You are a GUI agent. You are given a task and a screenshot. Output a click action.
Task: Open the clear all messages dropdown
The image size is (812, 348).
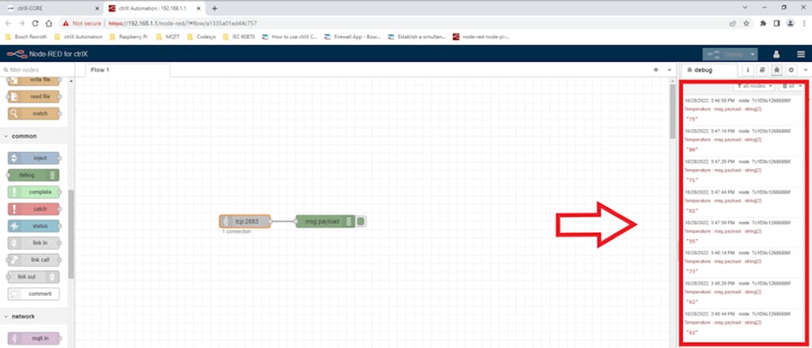coord(792,86)
